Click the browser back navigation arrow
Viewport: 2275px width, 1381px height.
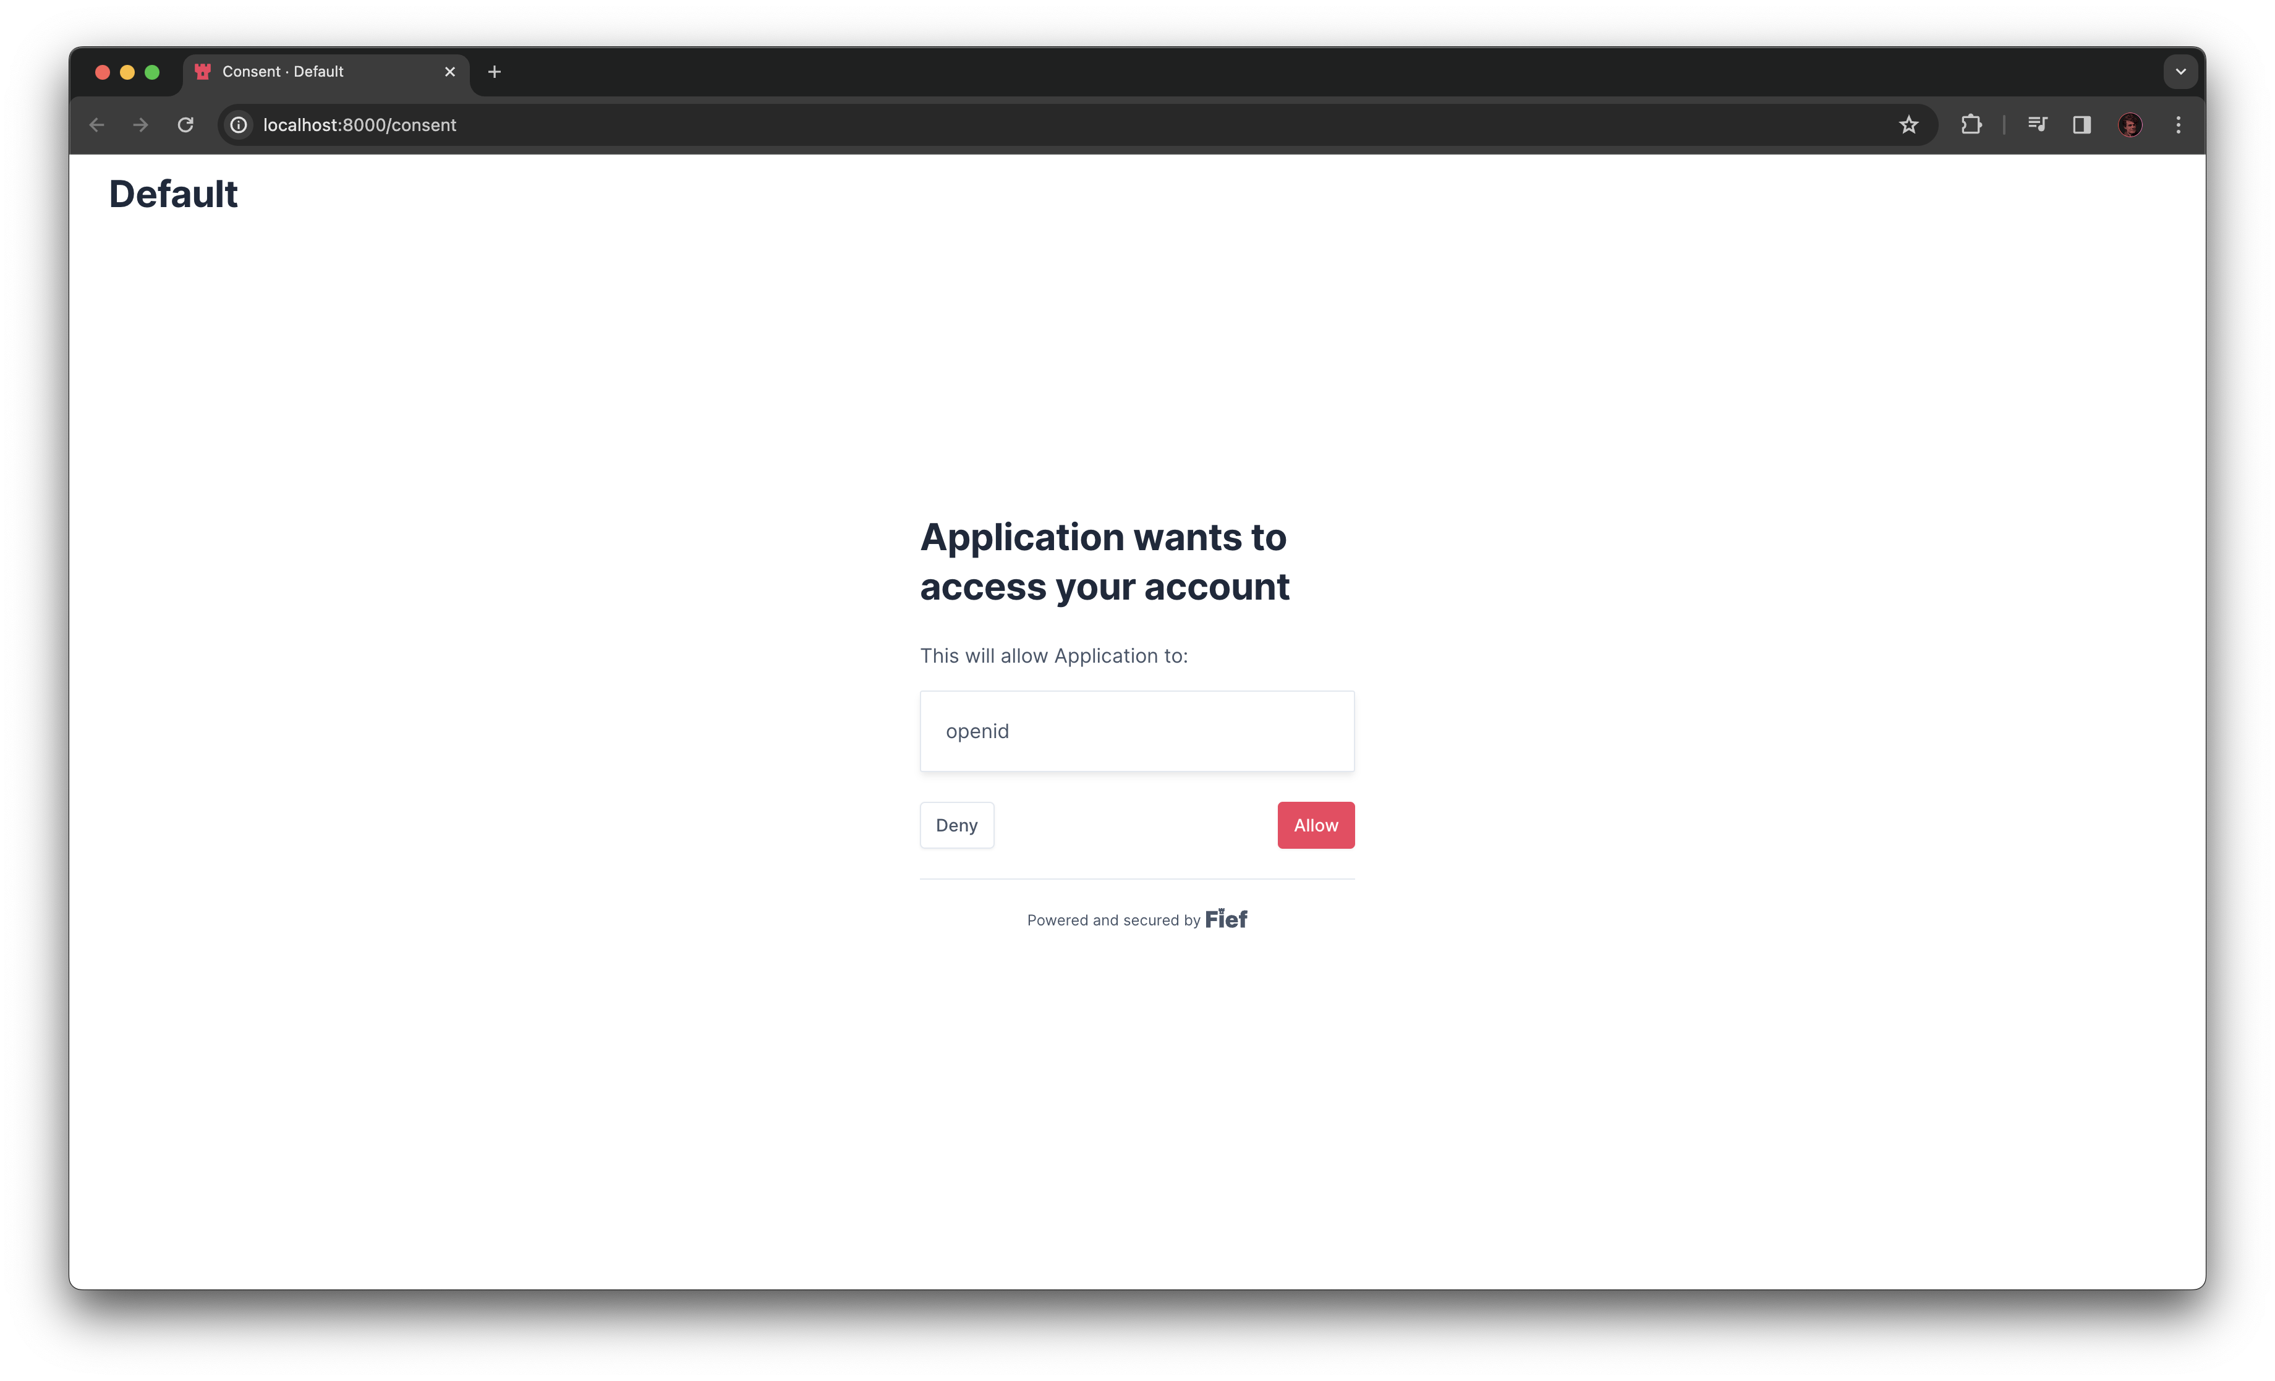point(94,125)
